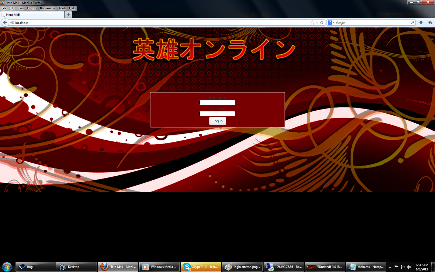Click the browser Back arrow button
435x272 pixels.
tap(5, 23)
